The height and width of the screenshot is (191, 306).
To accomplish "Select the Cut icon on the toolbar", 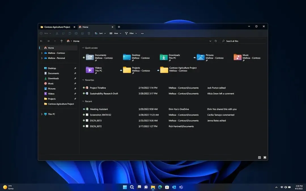I will coord(57,33).
